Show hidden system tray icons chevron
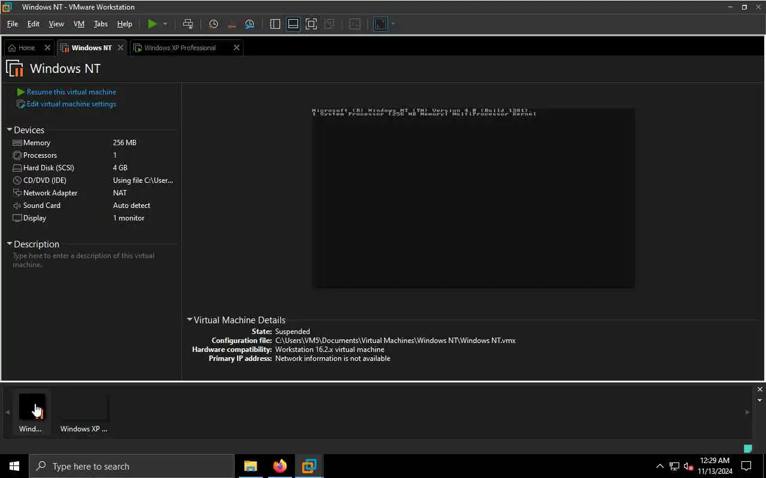 [x=659, y=466]
